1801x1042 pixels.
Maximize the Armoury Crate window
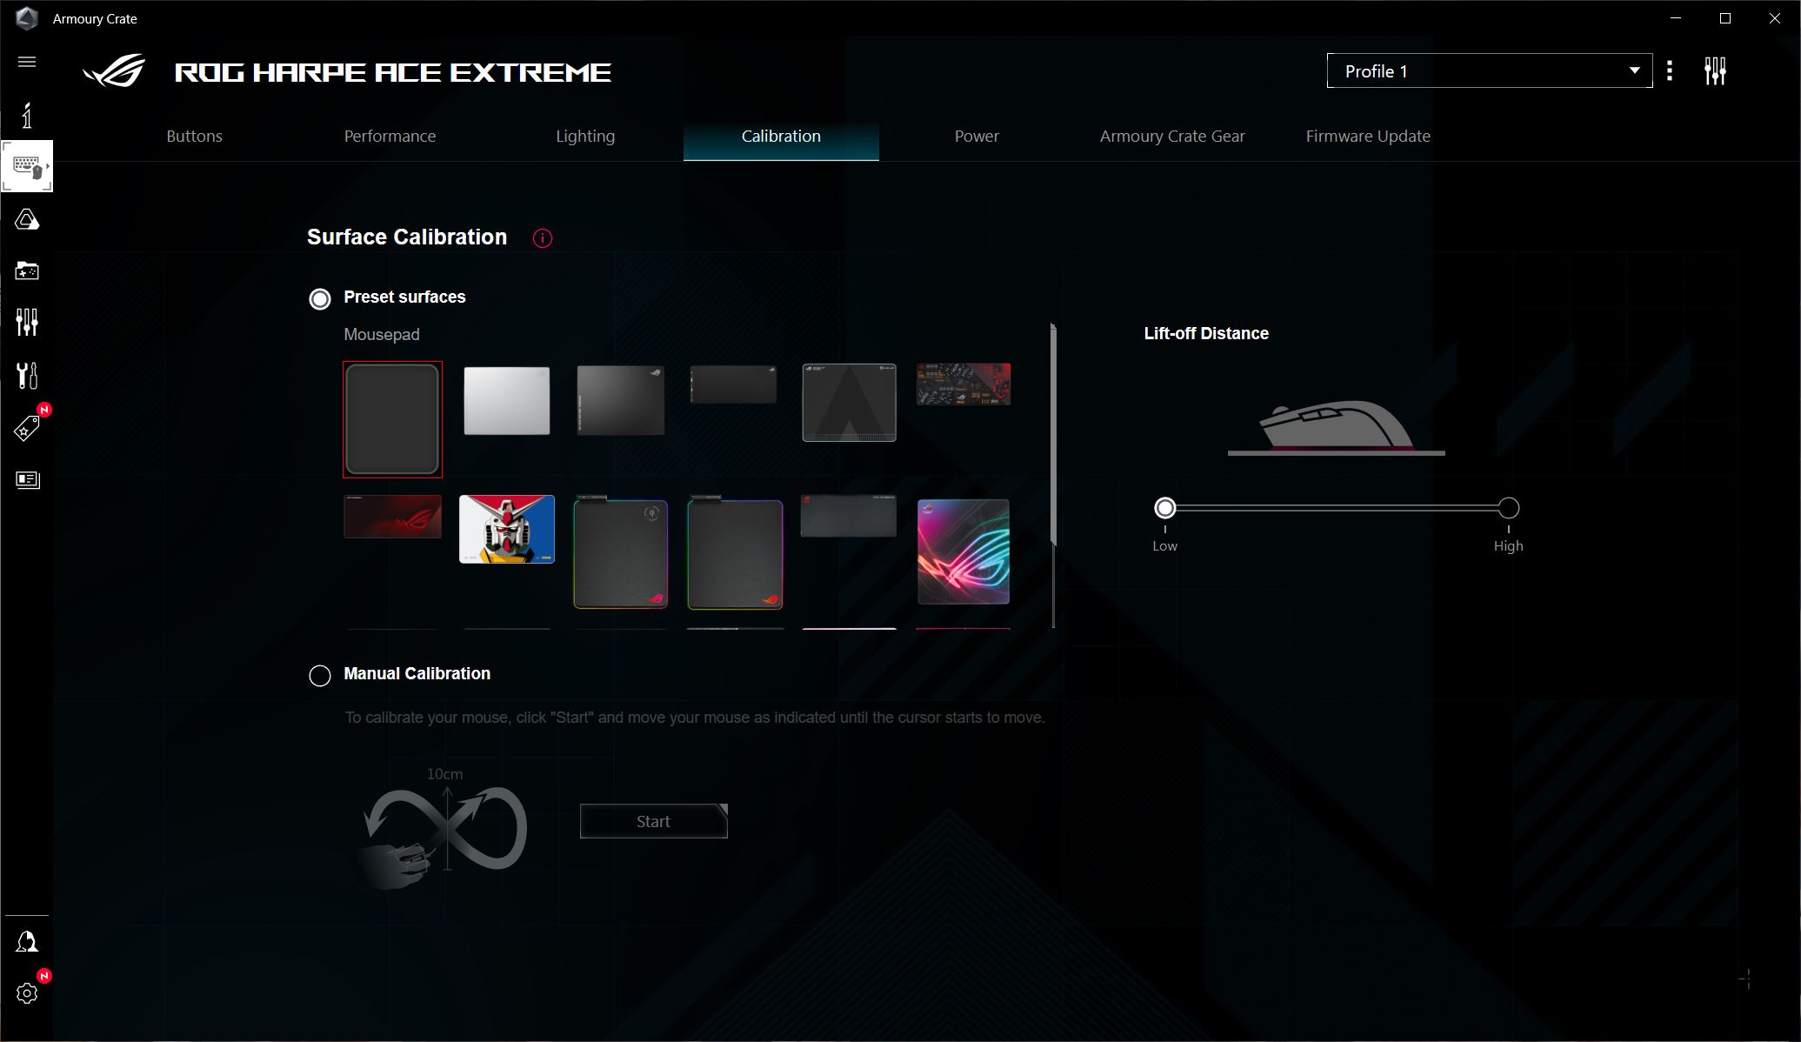1725,18
